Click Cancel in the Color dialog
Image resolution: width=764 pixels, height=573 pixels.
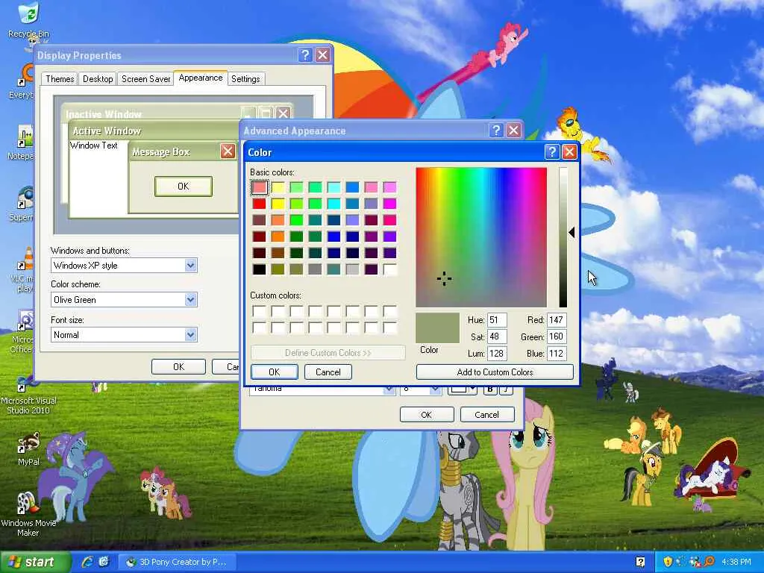coord(328,372)
